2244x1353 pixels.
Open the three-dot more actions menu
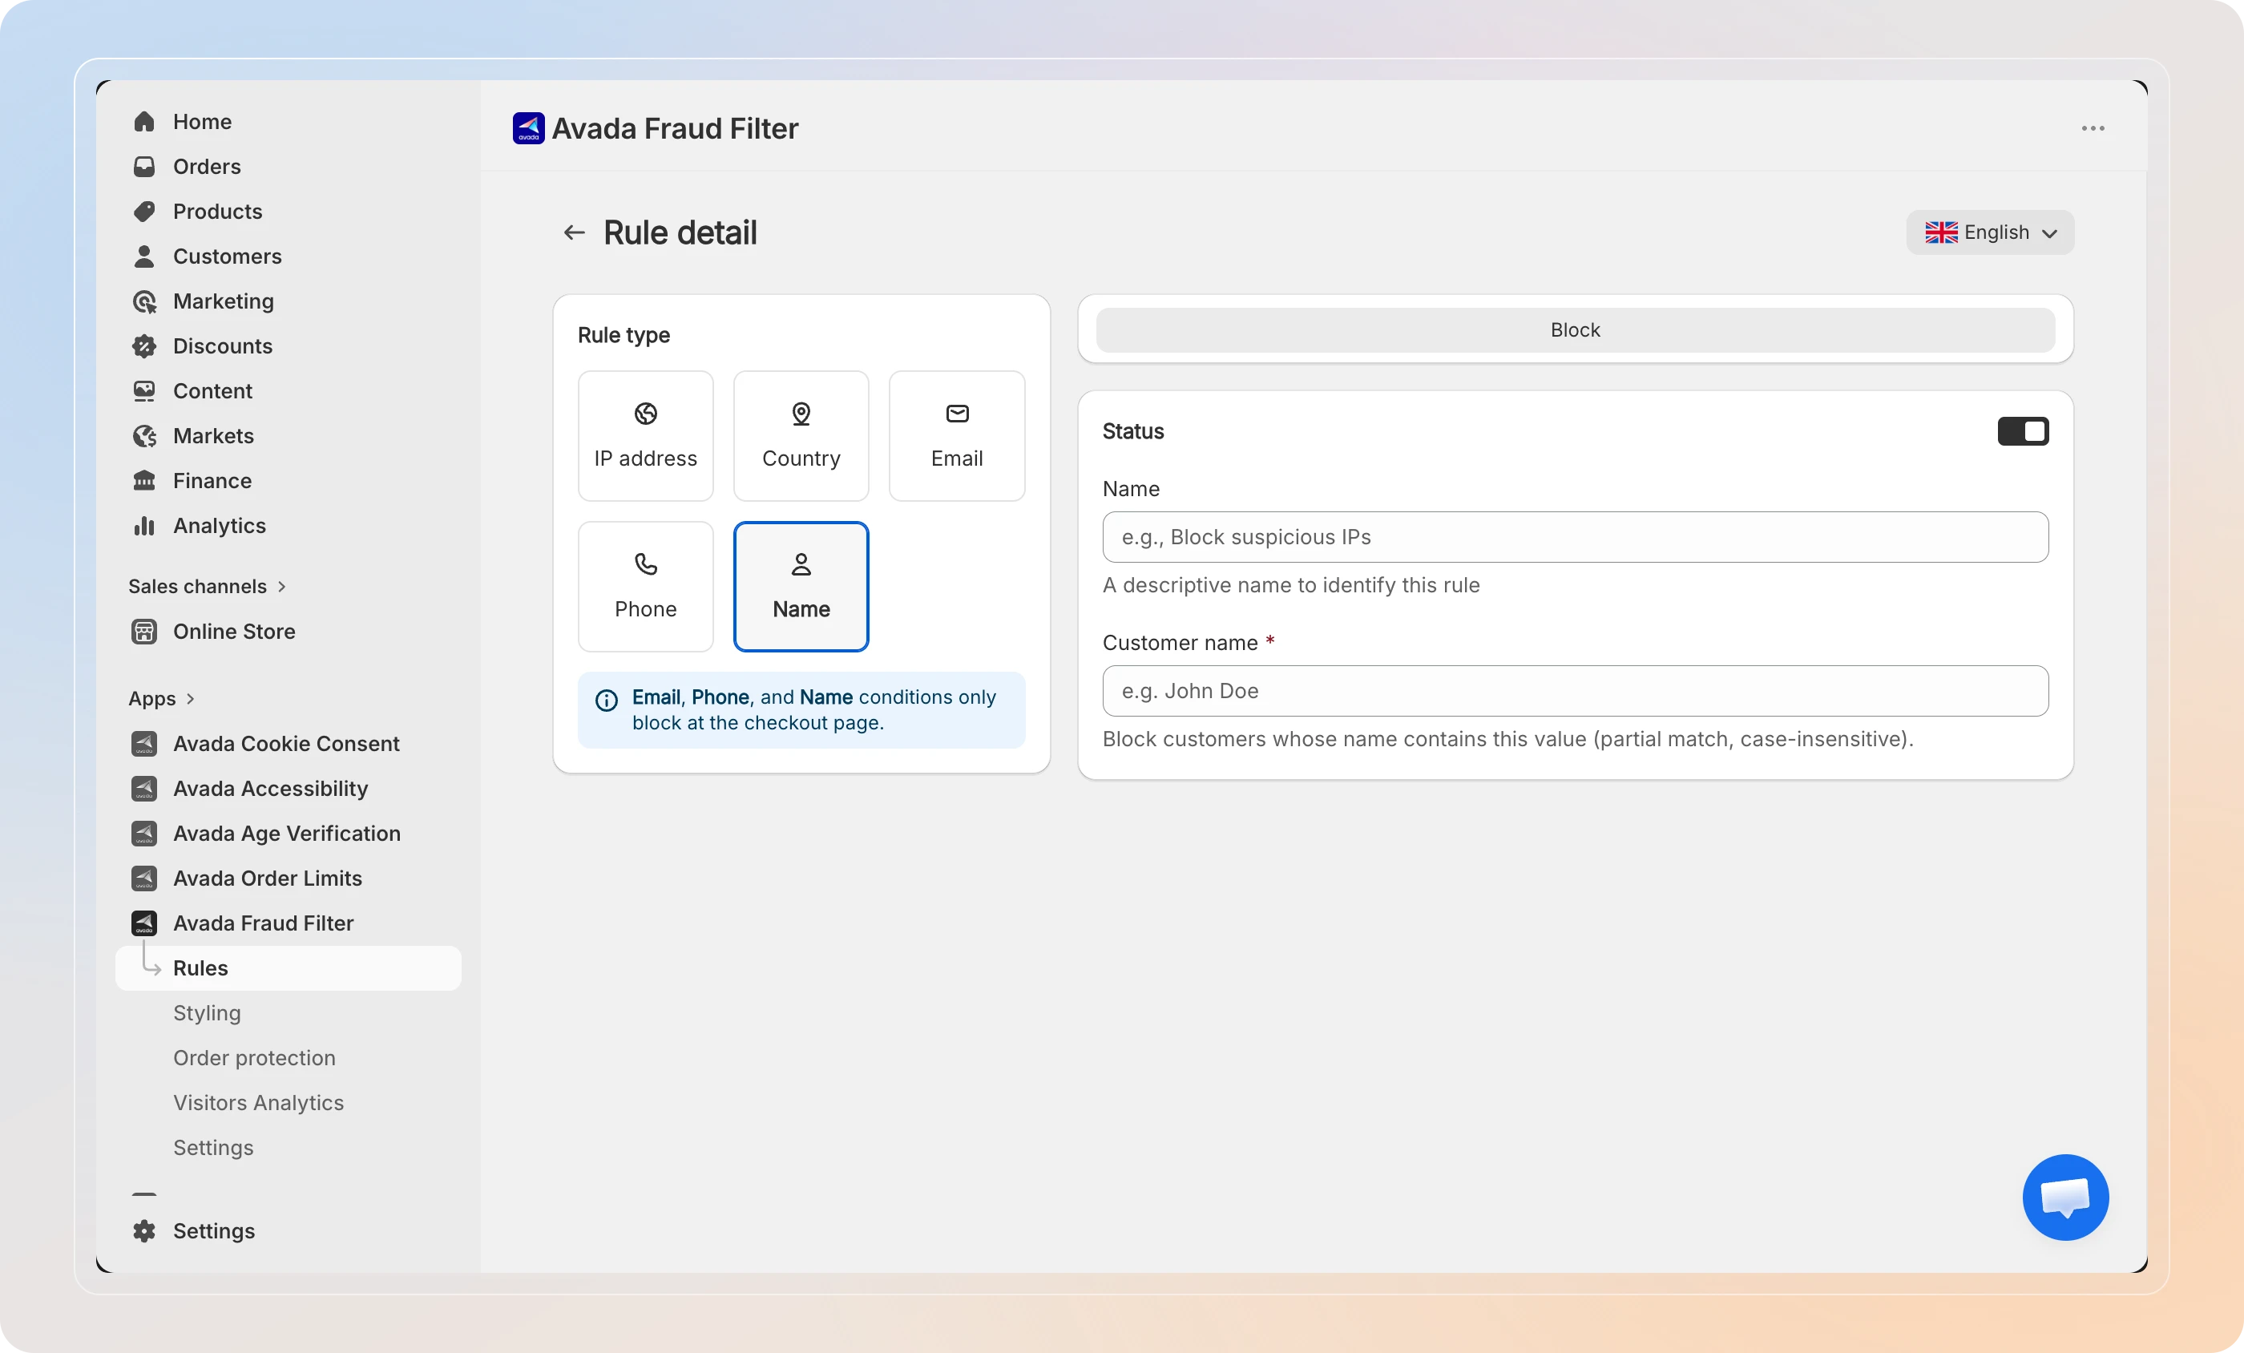coord(2093,128)
